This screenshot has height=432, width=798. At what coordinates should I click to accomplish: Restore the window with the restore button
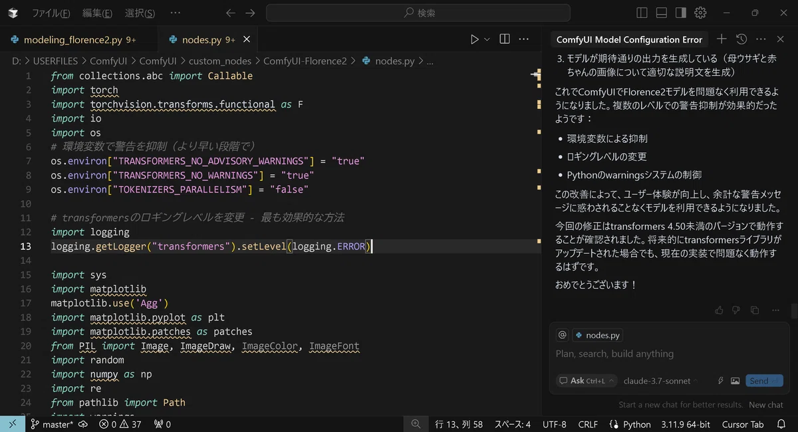point(755,13)
